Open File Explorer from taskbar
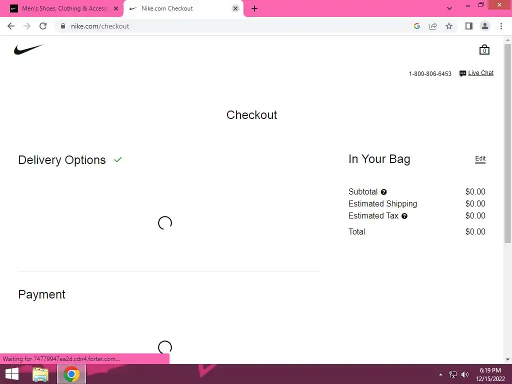512x384 pixels. tap(40, 374)
